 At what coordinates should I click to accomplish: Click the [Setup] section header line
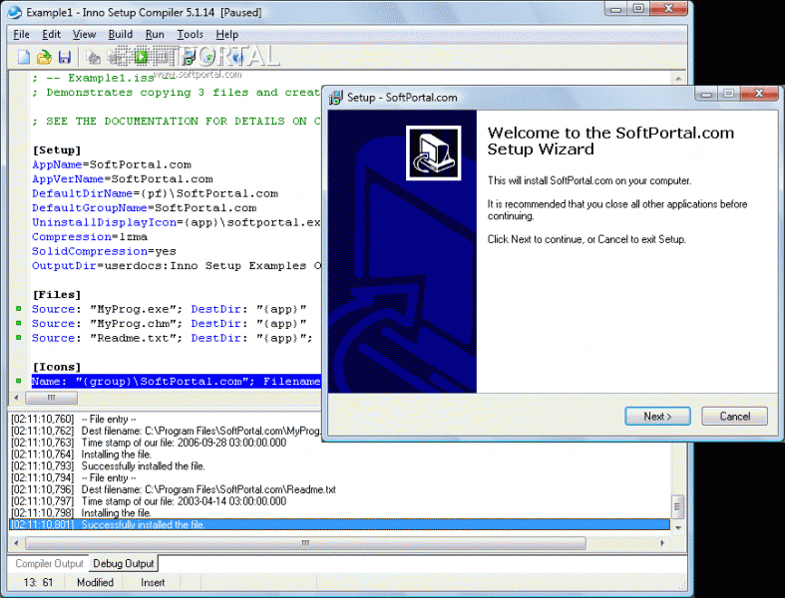point(57,150)
